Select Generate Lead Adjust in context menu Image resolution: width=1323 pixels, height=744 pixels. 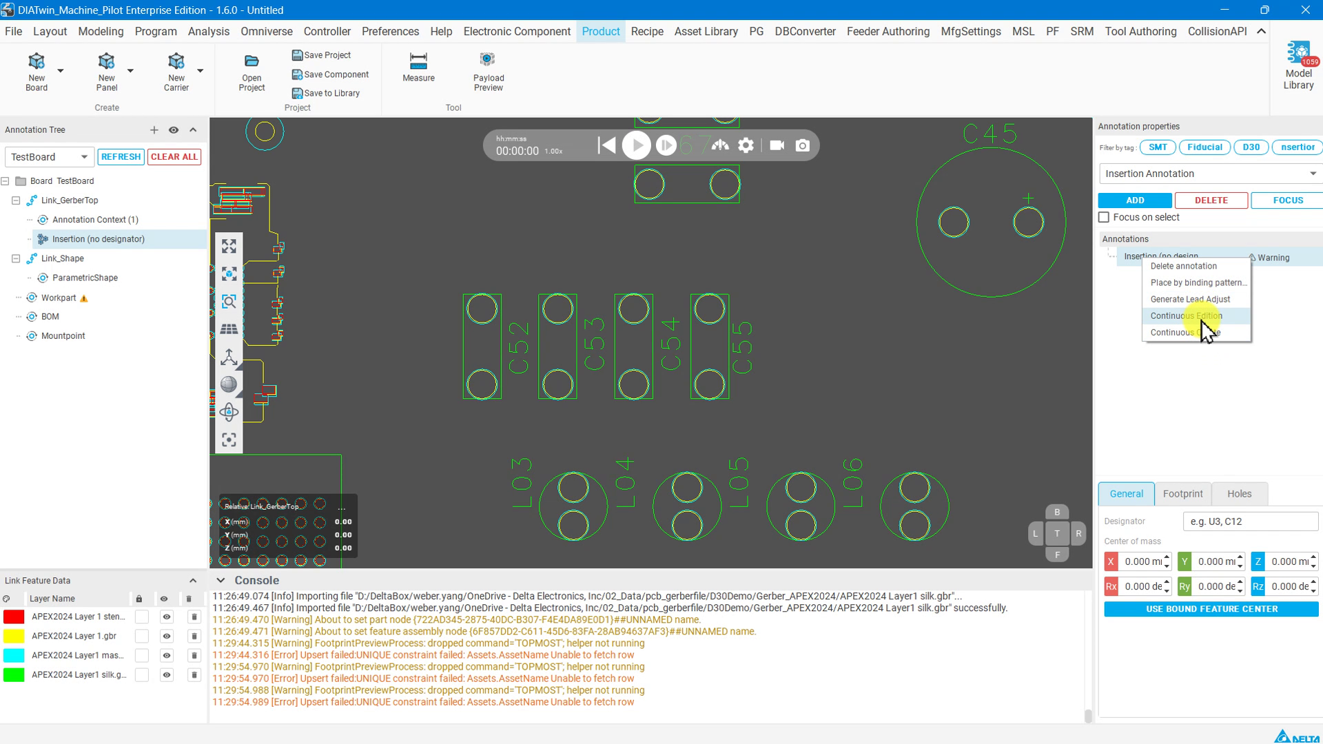1197,299
